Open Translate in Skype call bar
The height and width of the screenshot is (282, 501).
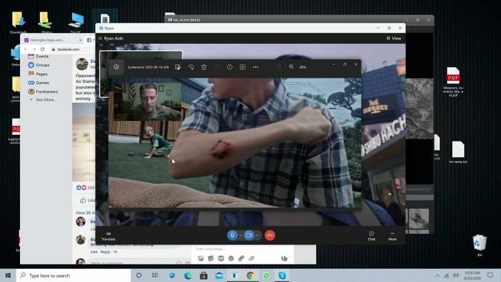pyautogui.click(x=108, y=236)
